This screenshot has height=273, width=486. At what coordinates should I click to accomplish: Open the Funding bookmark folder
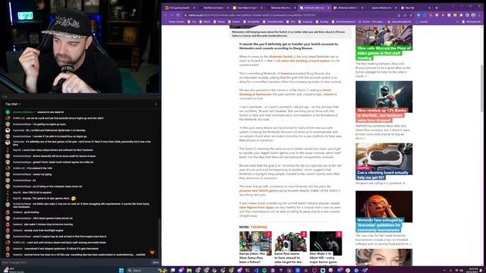(x=322, y=22)
